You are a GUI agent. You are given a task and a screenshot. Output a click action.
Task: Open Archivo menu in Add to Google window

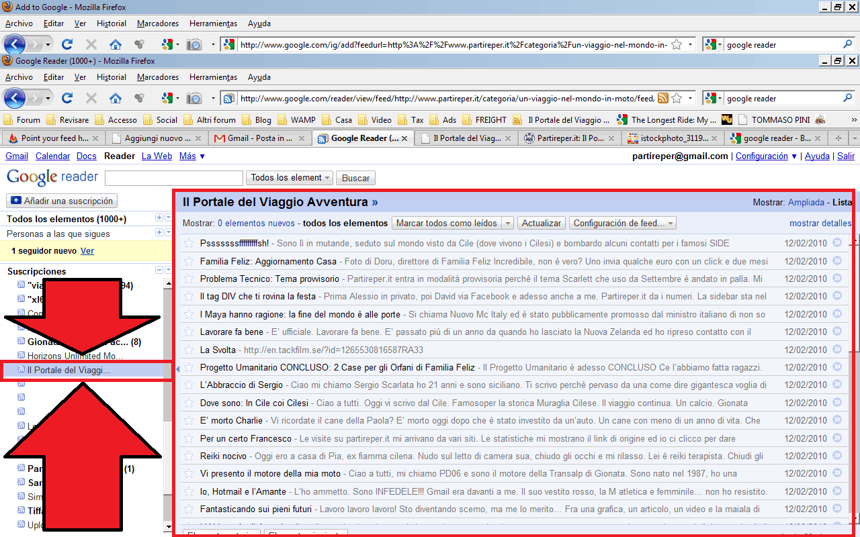coord(19,23)
